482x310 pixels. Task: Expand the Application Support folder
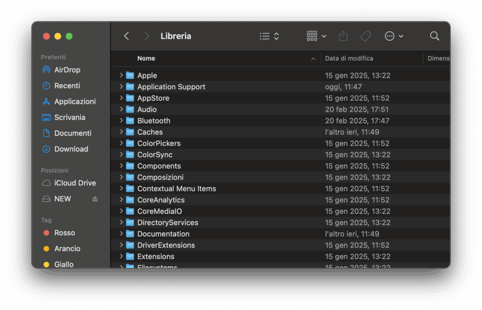coord(121,87)
